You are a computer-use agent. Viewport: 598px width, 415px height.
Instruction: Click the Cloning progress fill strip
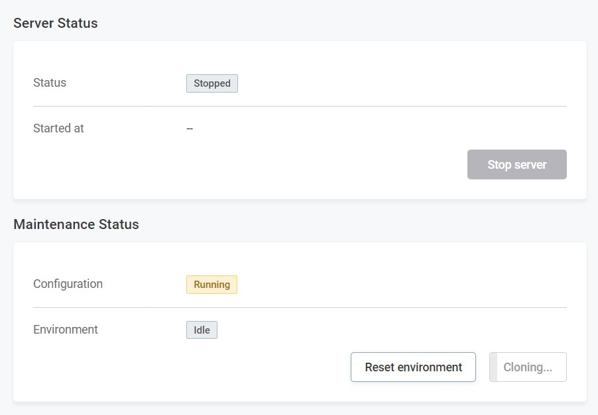coord(493,367)
